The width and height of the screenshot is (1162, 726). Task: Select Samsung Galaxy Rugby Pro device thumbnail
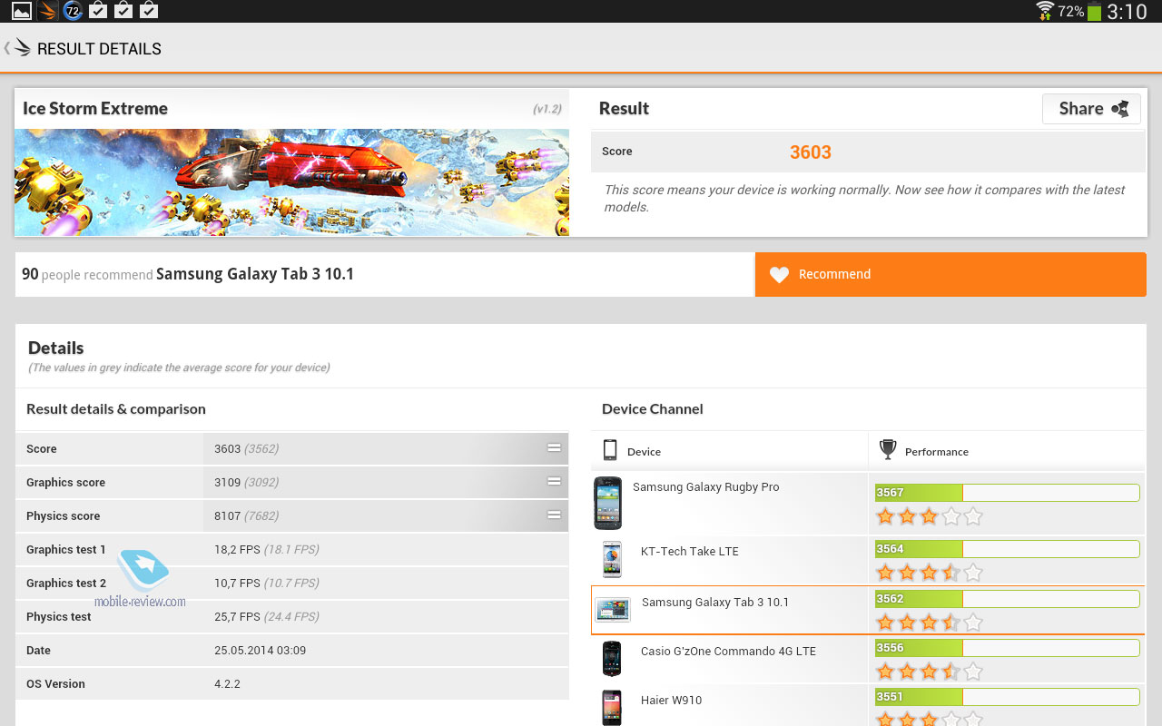pyautogui.click(x=608, y=503)
